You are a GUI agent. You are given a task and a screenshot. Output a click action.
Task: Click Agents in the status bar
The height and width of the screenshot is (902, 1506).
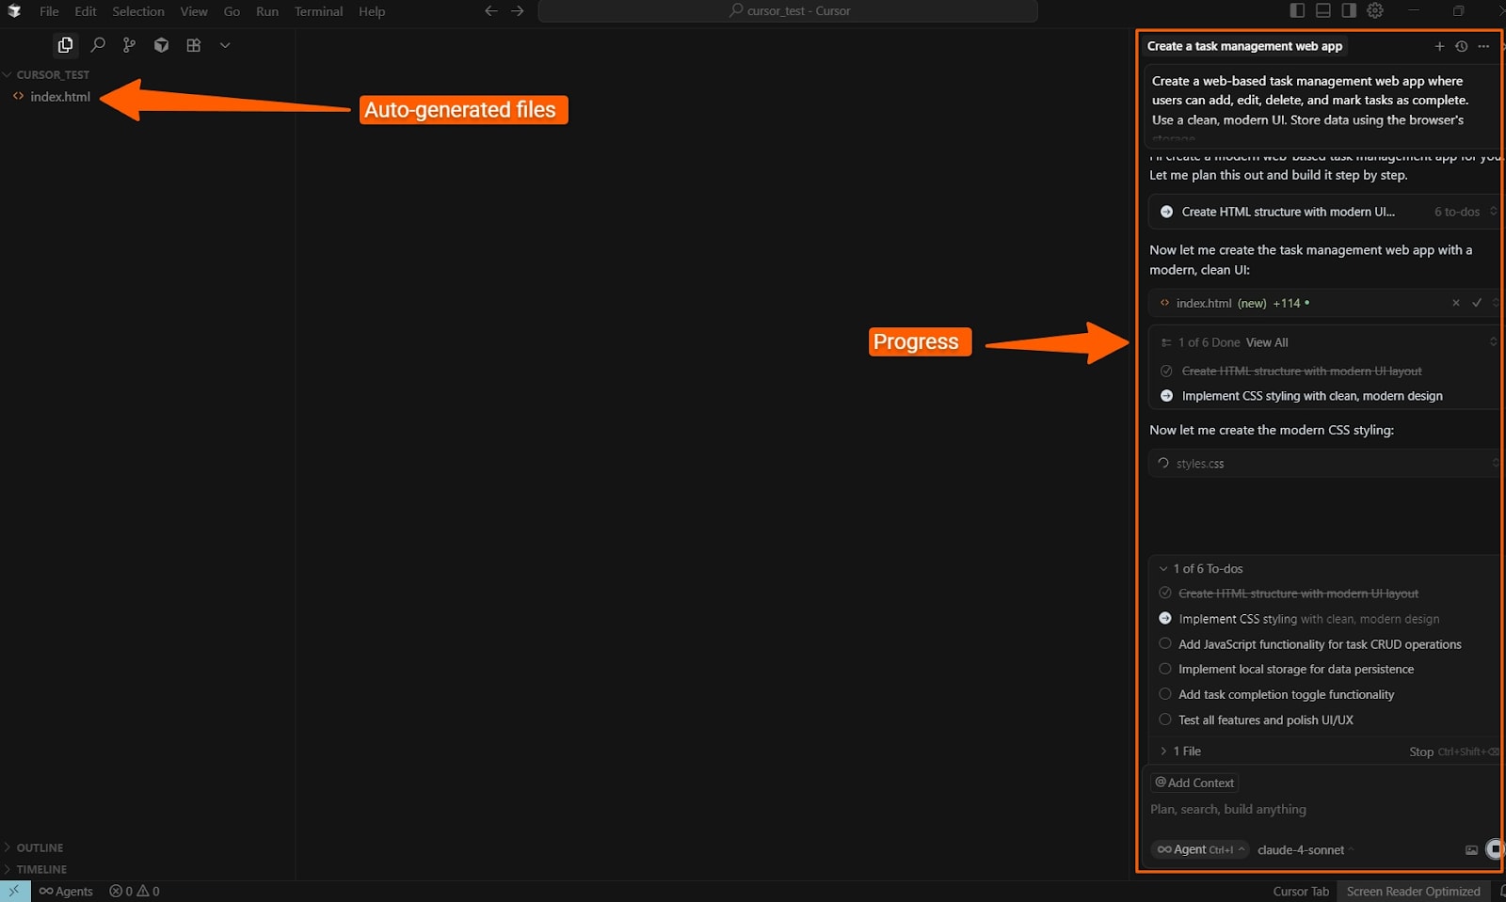66,892
